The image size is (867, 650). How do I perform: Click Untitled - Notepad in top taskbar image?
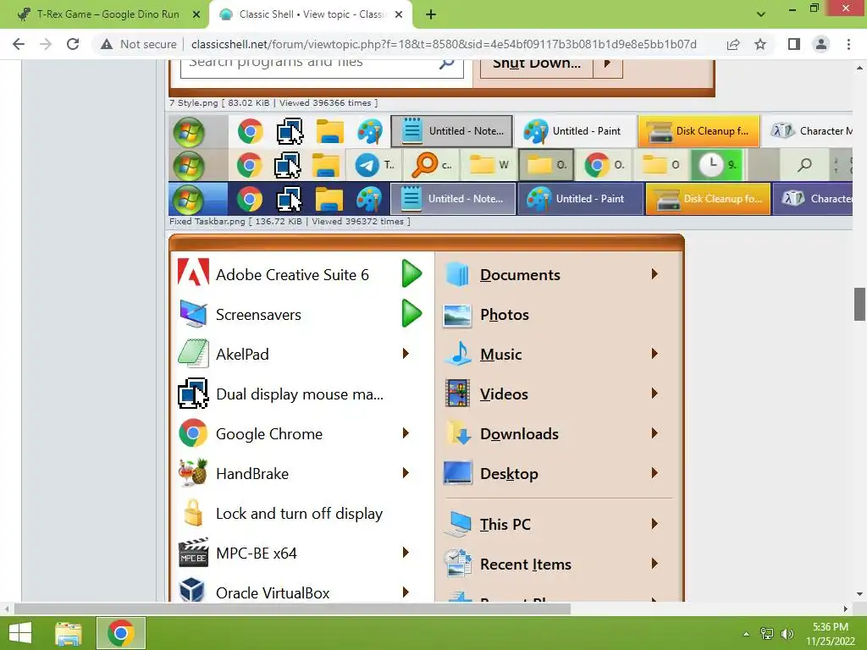pos(452,131)
